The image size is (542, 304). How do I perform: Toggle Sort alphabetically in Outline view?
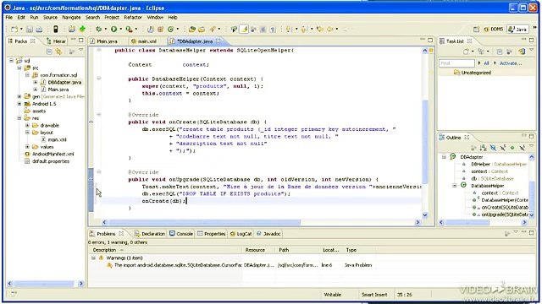484,148
